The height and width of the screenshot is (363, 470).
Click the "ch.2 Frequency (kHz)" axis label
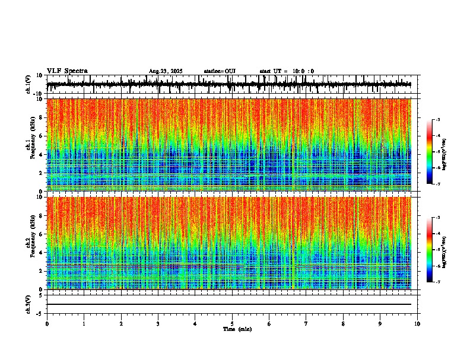[x=31, y=236]
